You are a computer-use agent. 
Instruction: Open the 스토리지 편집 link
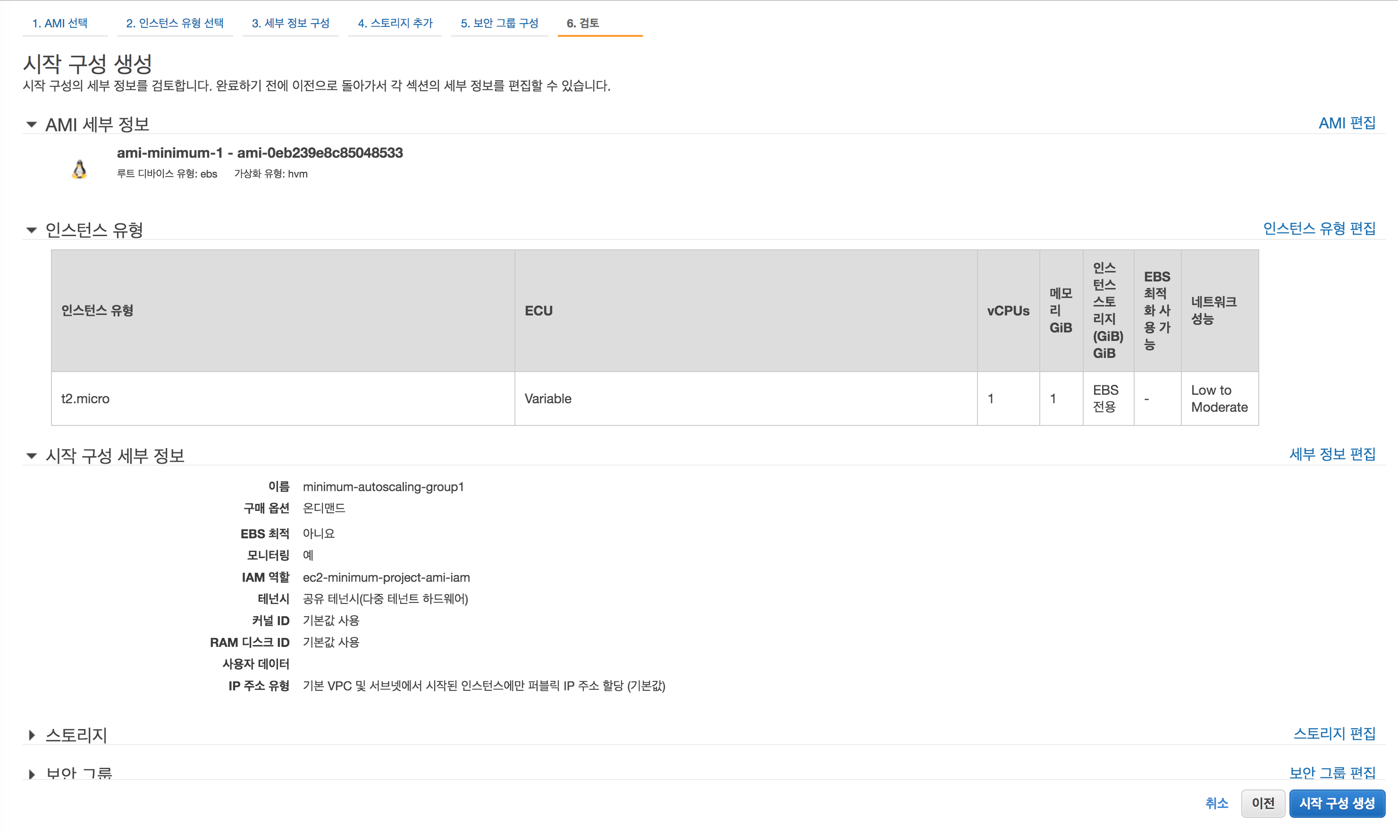[x=1334, y=733]
